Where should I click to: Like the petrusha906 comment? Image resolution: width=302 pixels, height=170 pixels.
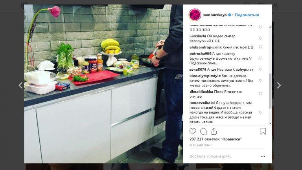(261, 58)
